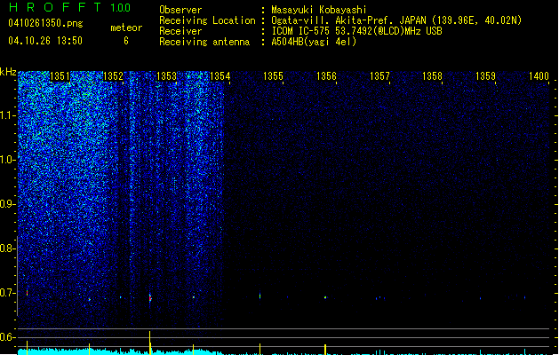Click the 1359 time axis label
Screen dimensions: 559x355
pos(485,76)
